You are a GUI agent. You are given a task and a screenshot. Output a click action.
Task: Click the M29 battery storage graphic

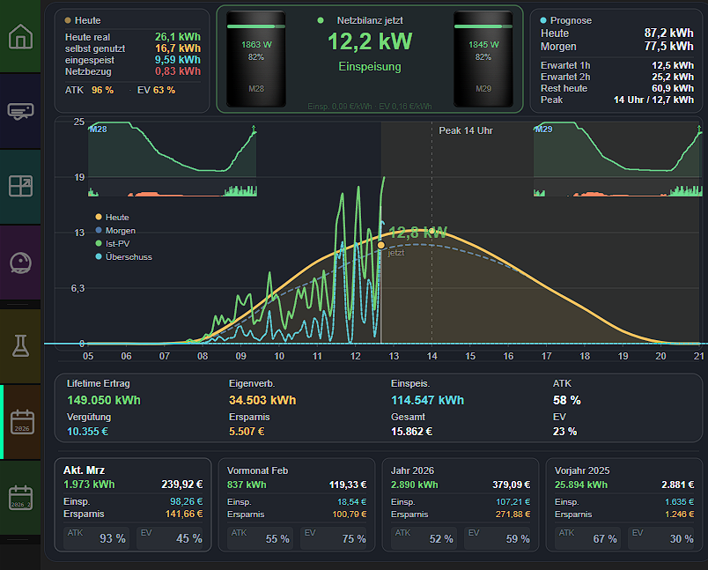point(483,58)
